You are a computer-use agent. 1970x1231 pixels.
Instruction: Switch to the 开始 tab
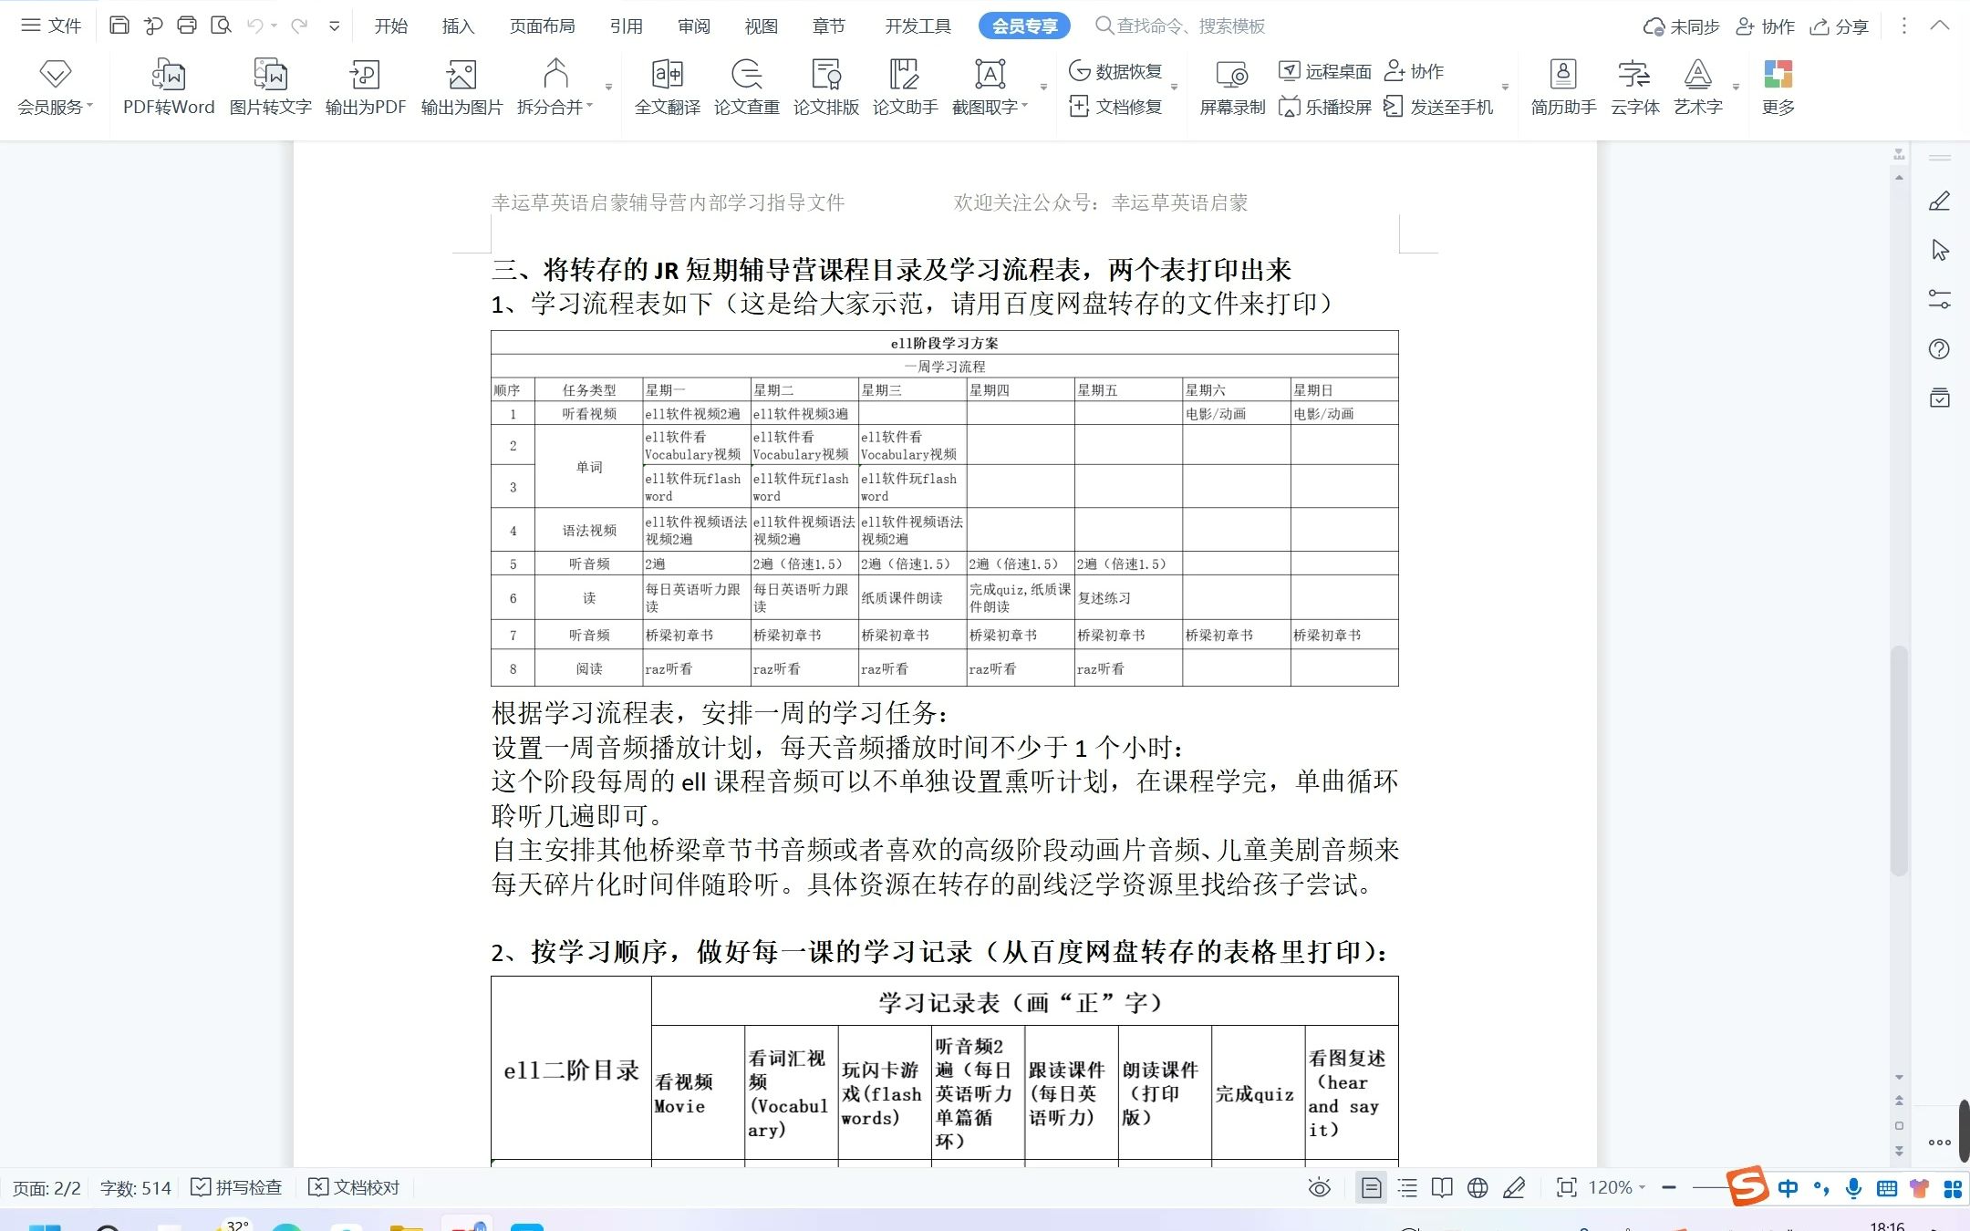[x=390, y=26]
